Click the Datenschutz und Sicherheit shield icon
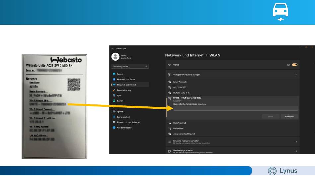Image resolution: width=315 pixels, height=177 pixels. point(114,122)
